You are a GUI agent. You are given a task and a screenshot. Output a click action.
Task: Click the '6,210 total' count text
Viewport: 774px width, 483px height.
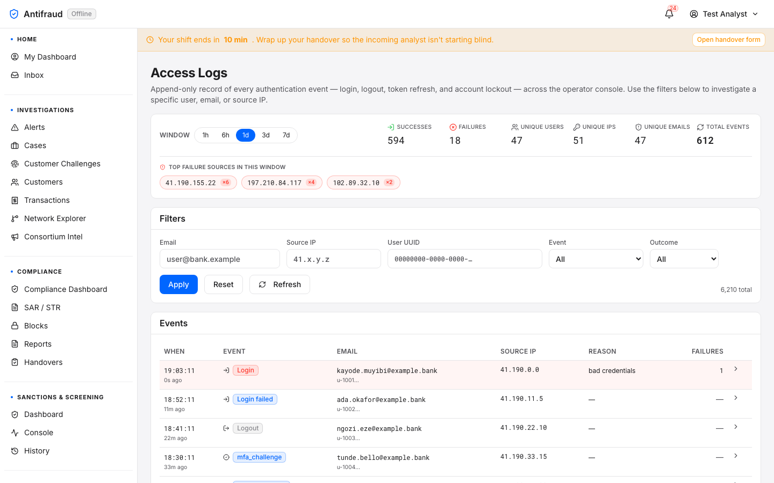coord(736,290)
